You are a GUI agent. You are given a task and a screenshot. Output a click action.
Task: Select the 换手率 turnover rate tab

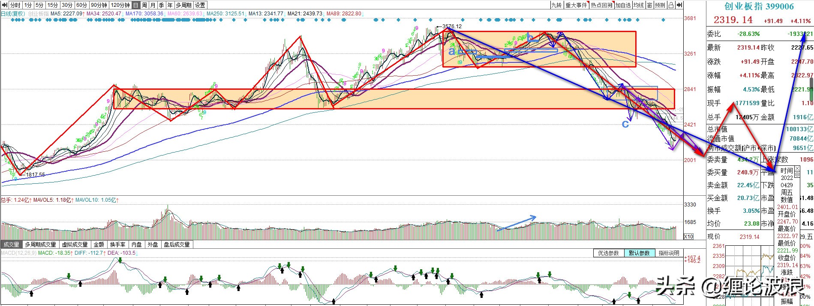(117, 244)
